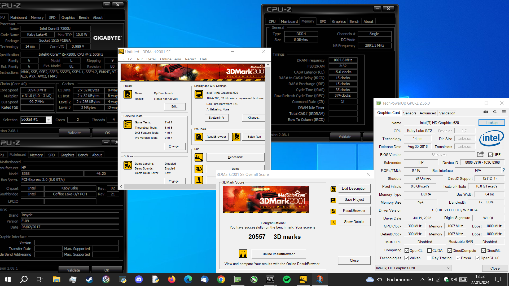Click the Edit Description icon in score dialog
Image resolution: width=509 pixels, height=286 pixels.
(x=333, y=189)
